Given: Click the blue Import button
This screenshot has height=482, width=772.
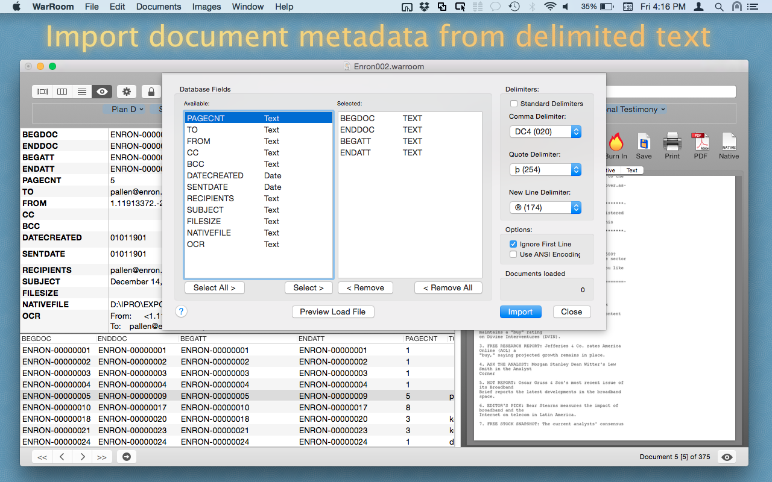Looking at the screenshot, I should [x=520, y=311].
